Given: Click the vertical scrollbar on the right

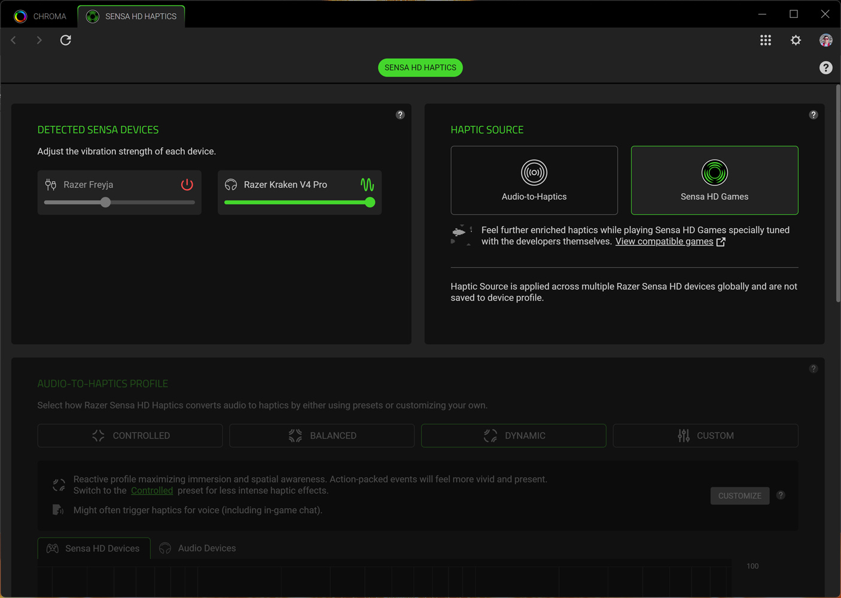Looking at the screenshot, I should [838, 194].
